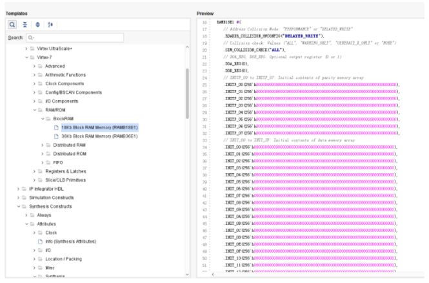Click the Collapse All toolbar icon

25,25
